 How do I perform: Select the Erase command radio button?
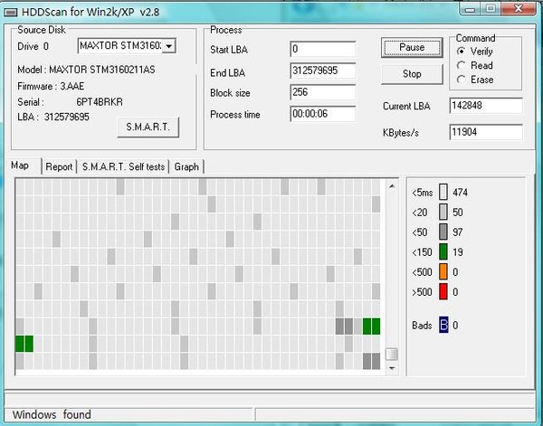(461, 80)
